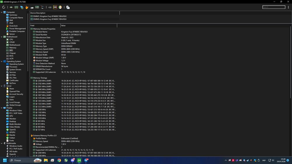
Task: Open the Cache and Memory Benchmark stick icon
Action: [16, 7]
